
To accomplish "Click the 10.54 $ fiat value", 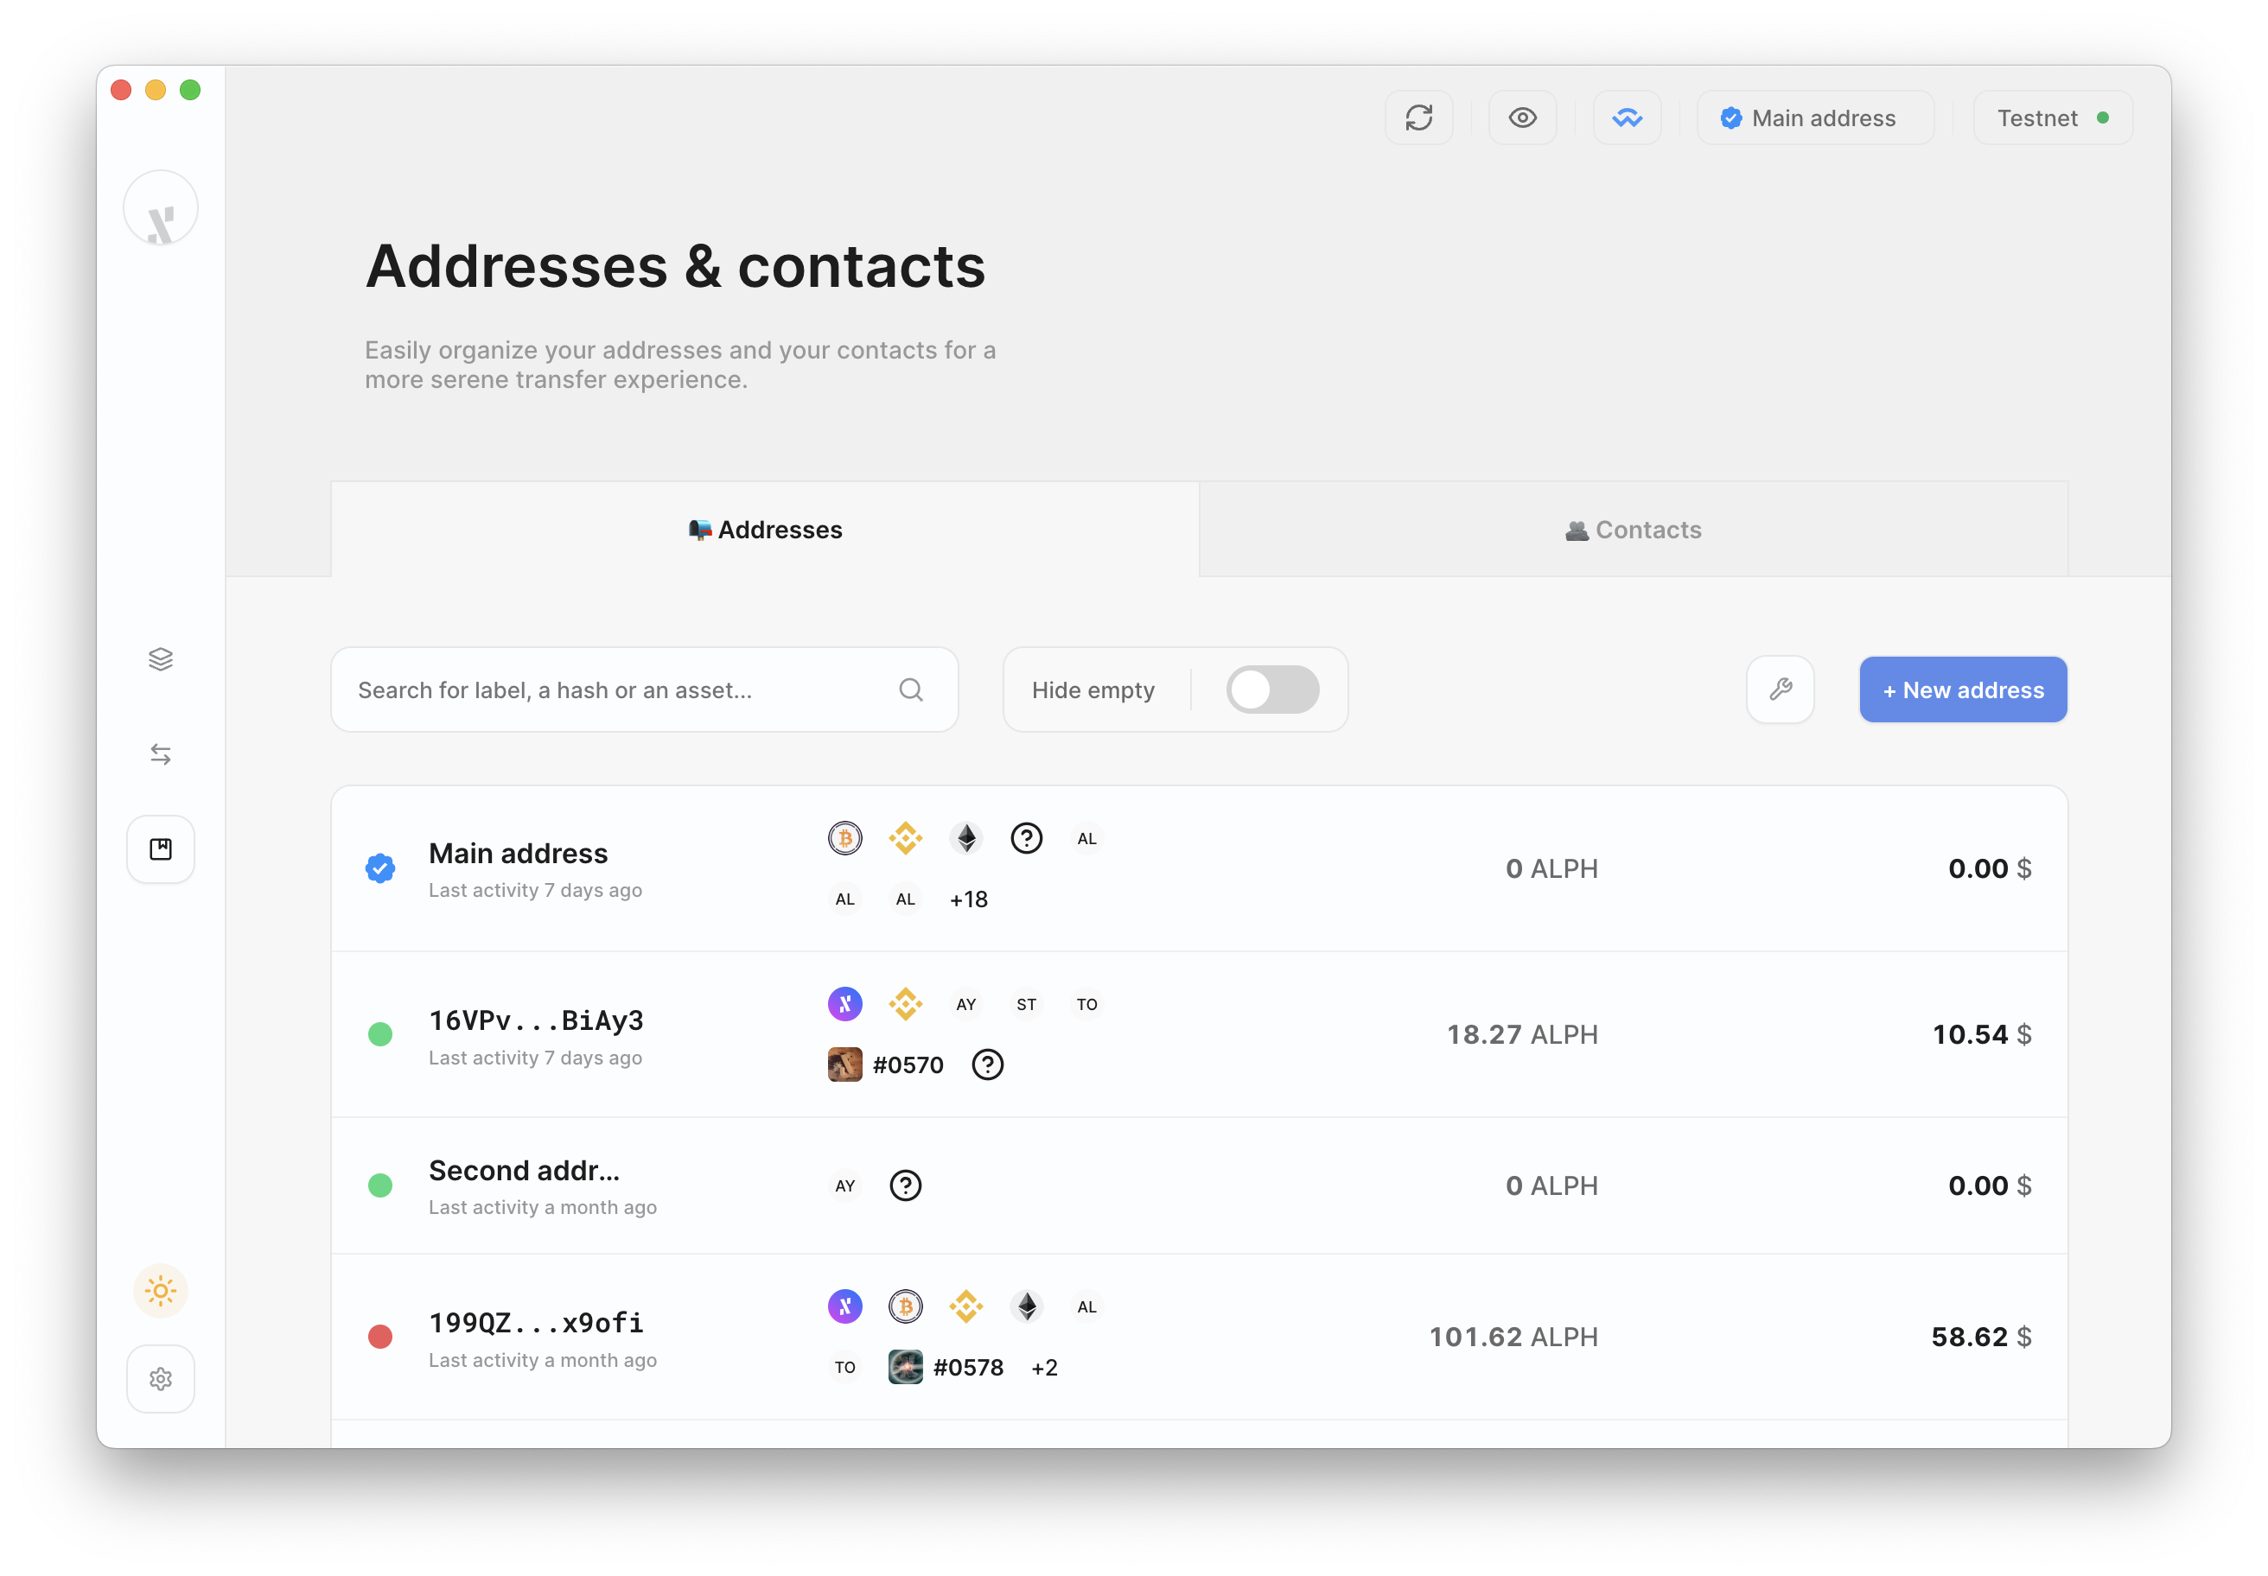I will (1982, 1035).
